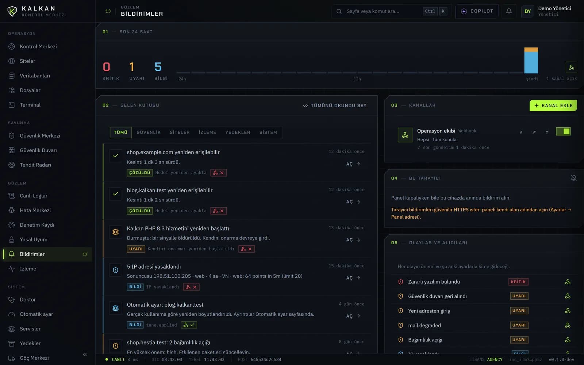Click the Kanal Ekle button
The height and width of the screenshot is (365, 584).
(x=553, y=105)
